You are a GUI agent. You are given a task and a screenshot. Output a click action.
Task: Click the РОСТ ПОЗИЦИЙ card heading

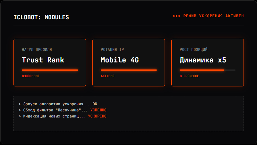(x=193, y=50)
